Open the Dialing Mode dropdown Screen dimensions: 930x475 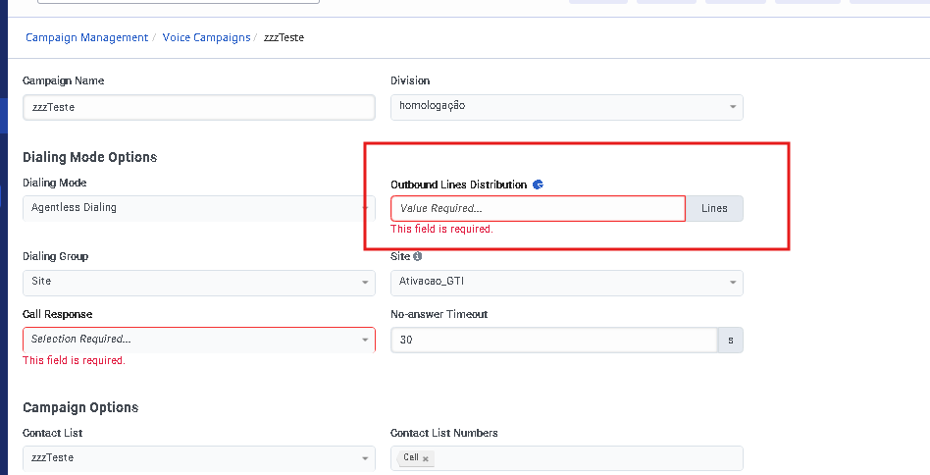point(196,208)
